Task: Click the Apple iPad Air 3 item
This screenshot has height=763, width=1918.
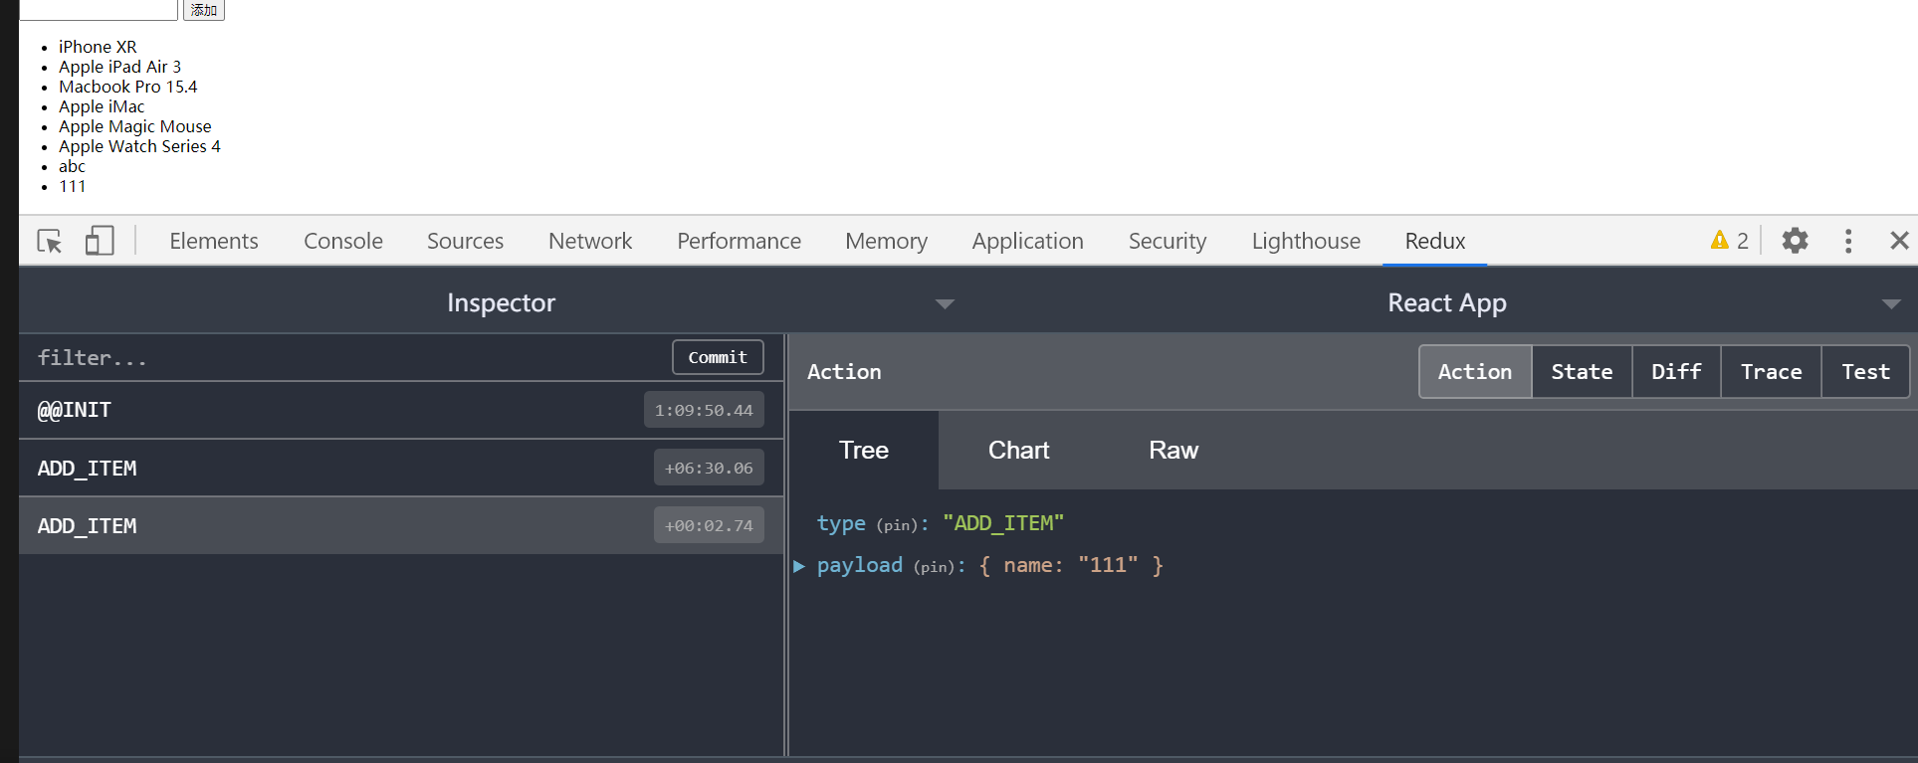Action: click(x=119, y=67)
